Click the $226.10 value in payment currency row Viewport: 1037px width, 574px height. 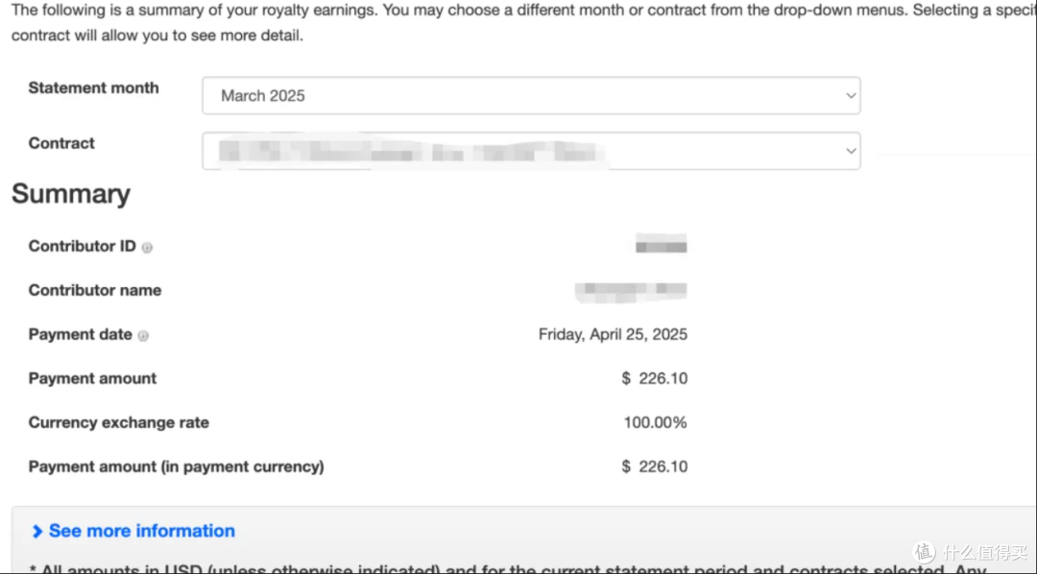click(655, 466)
